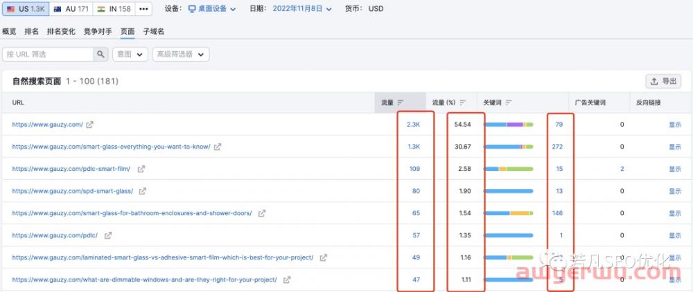Click traffic percent 54.54
Screen dimensions: 693x292
click(x=463, y=125)
